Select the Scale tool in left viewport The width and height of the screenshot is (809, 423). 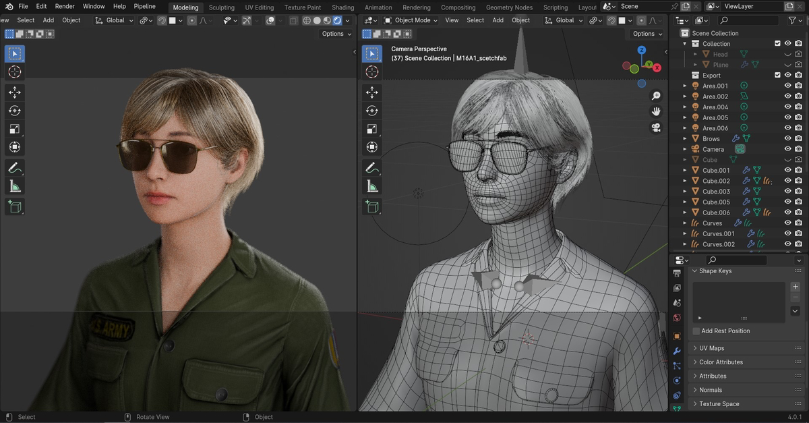(x=14, y=129)
